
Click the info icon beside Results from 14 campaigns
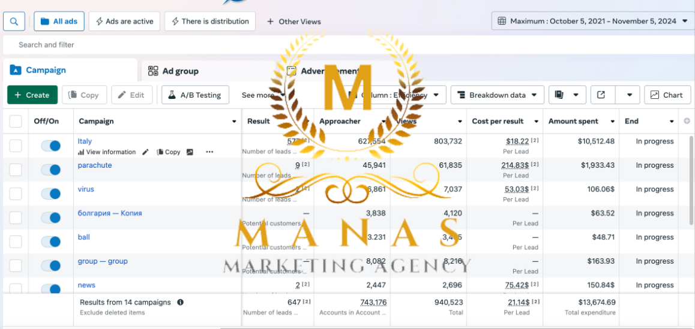pos(181,303)
